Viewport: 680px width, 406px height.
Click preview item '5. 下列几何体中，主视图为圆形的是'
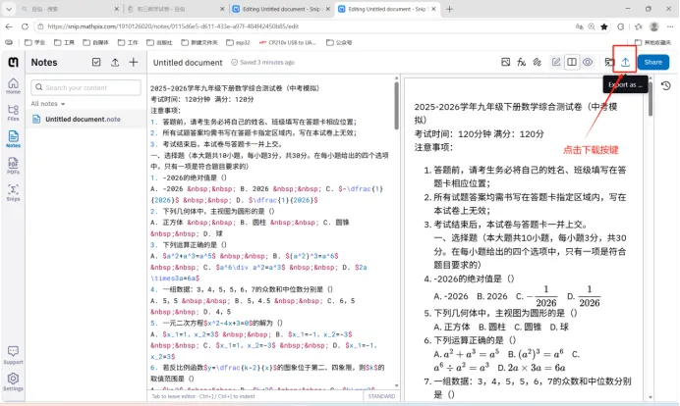(501, 313)
